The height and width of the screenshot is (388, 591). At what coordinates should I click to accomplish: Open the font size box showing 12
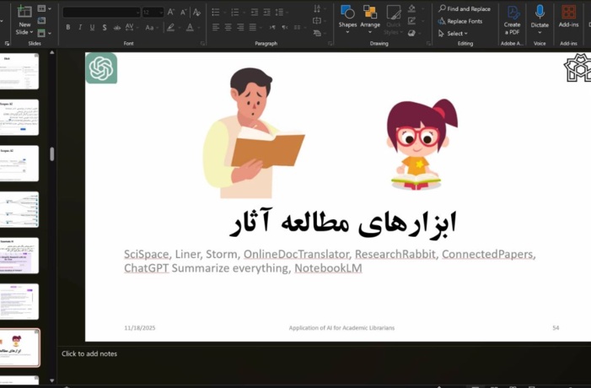point(153,13)
